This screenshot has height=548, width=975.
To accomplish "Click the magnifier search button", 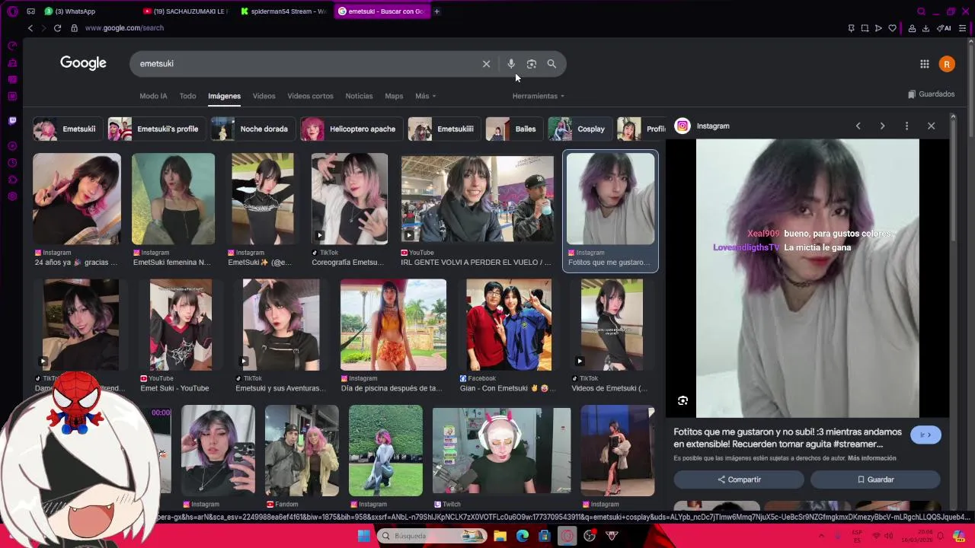I will tap(551, 64).
